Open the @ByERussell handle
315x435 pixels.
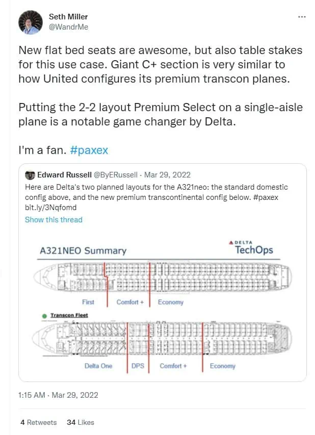tap(115, 175)
